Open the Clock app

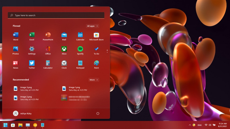click(x=64, y=64)
